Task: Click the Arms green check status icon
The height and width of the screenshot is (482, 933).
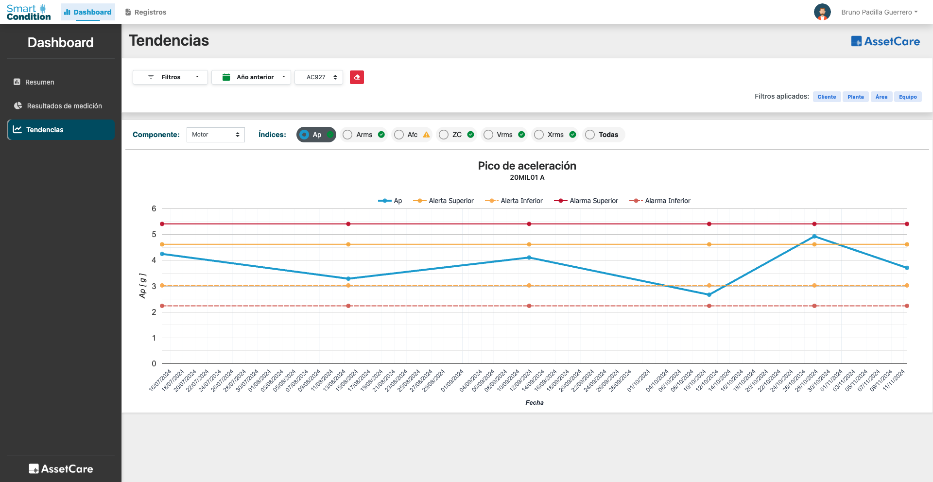Action: pos(381,135)
